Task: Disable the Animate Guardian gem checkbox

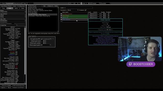Action: (x=108, y=14)
